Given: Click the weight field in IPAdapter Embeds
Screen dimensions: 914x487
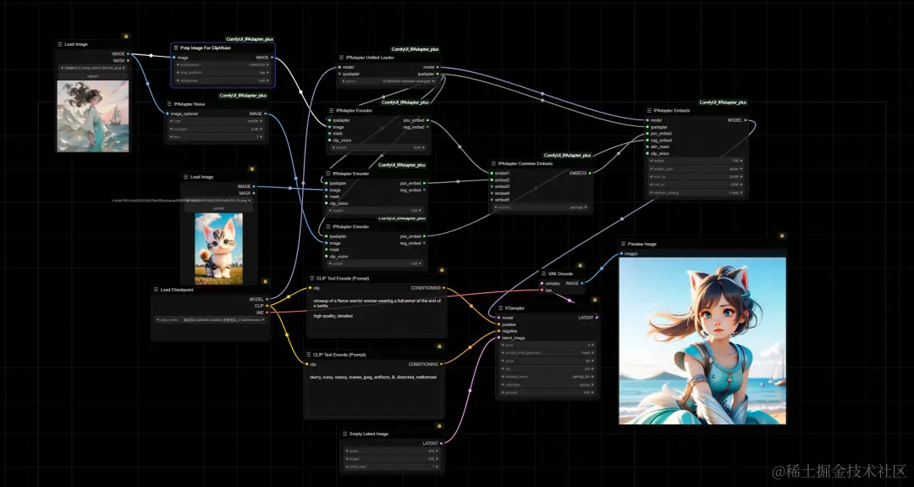Looking at the screenshot, I should click(x=696, y=160).
